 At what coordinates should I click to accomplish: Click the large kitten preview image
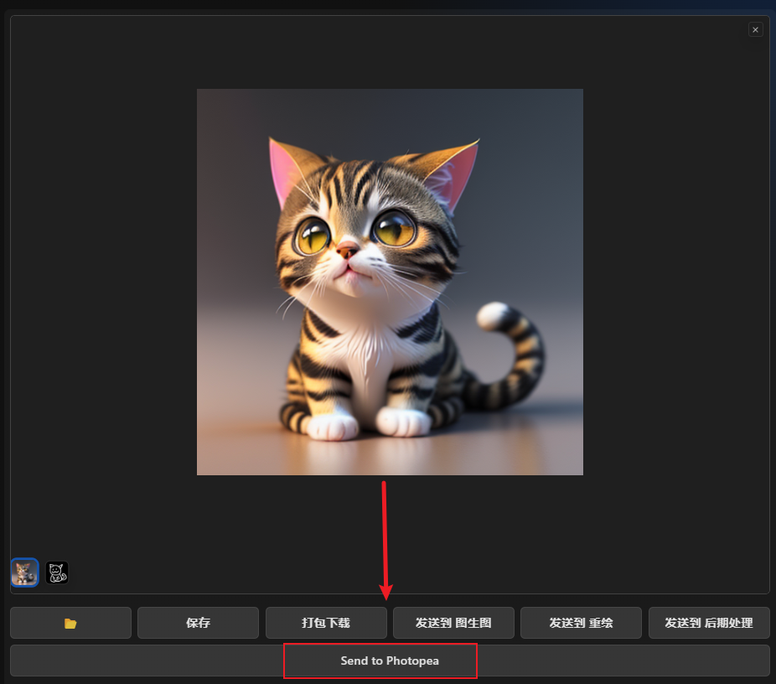[389, 282]
